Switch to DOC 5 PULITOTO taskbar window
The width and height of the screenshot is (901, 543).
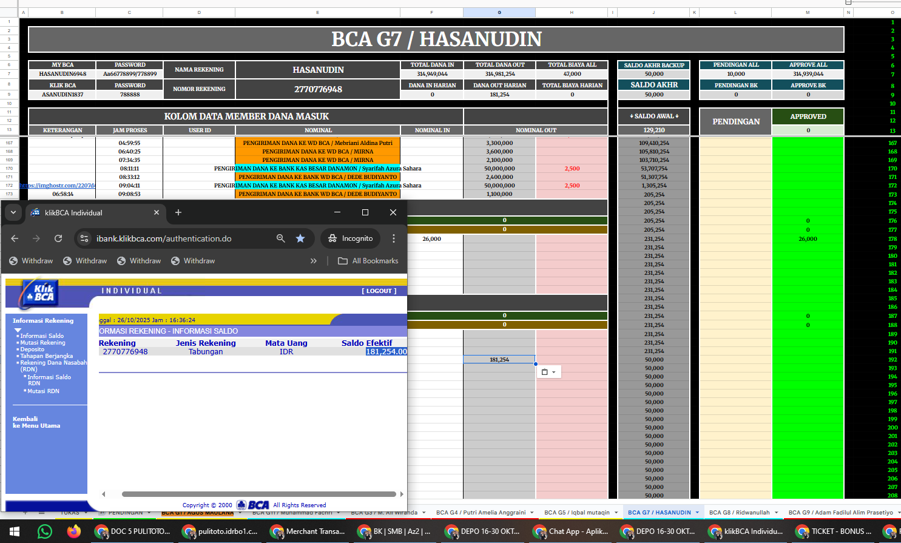pyautogui.click(x=133, y=531)
